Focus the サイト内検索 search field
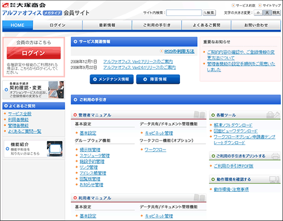This screenshot has width=283, height=221. [184, 12]
